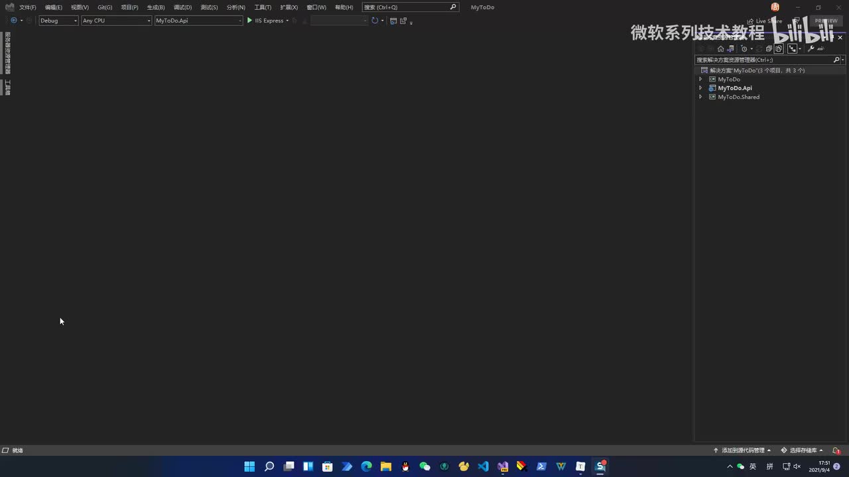
Task: Open the 文件(F) menu
Action: click(x=28, y=7)
